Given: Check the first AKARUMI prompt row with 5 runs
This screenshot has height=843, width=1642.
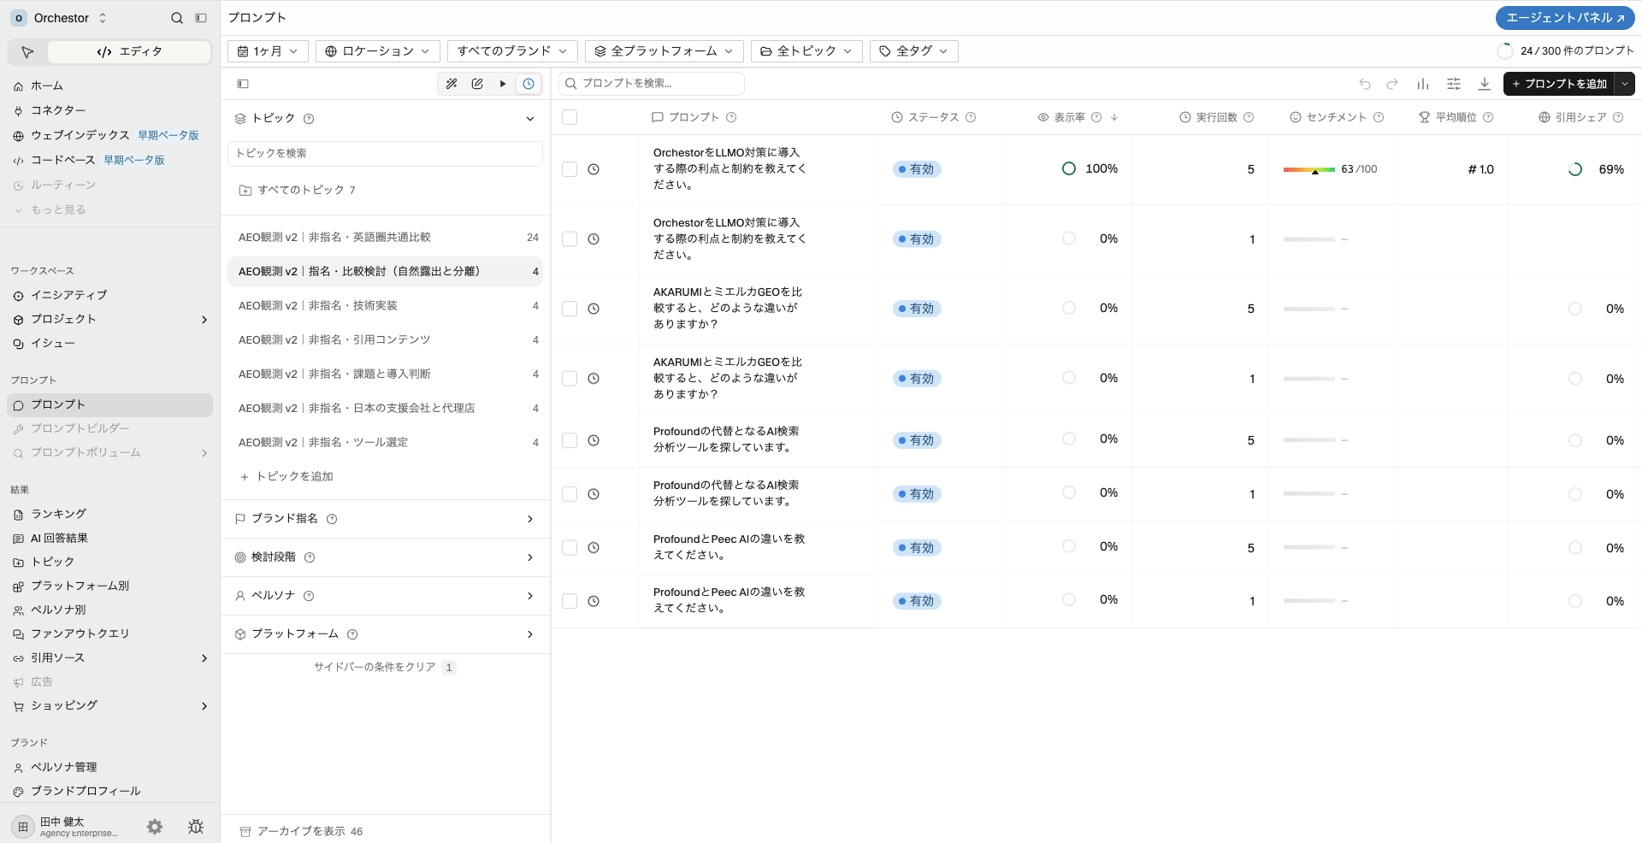Looking at the screenshot, I should (570, 309).
